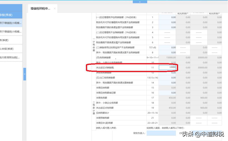The height and width of the screenshot is (141, 228).
Task: Click the 450.00 value in row 19
Action: pos(172,108)
